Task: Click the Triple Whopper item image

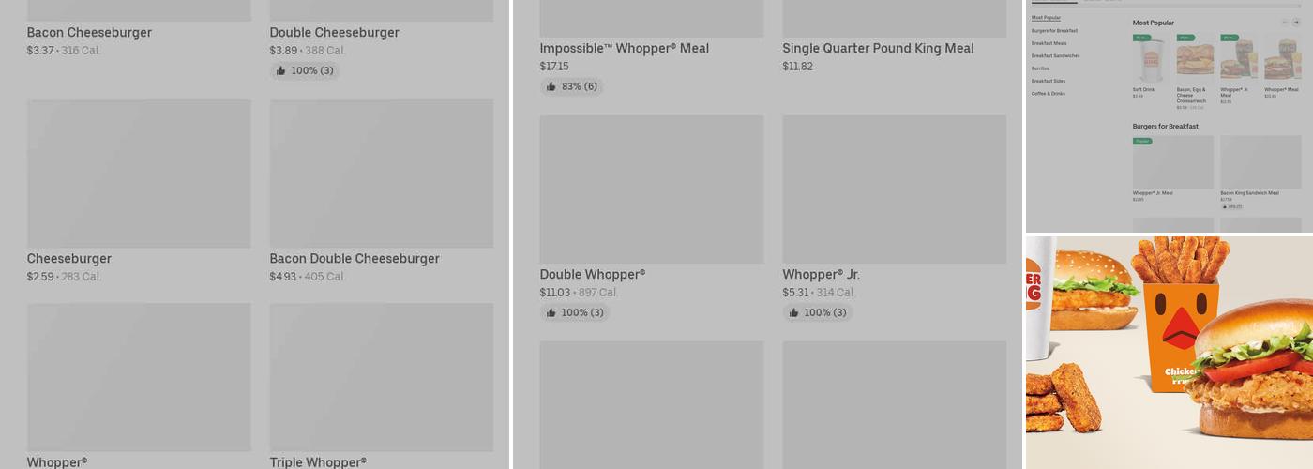Action: (x=382, y=377)
